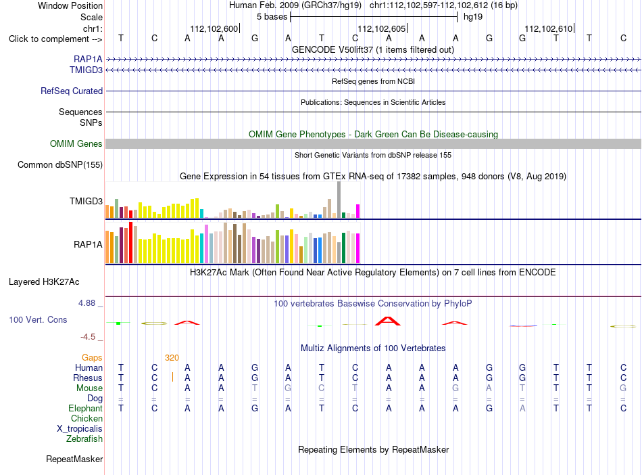Click the Multiz Alignments of 100 Vertebrates title
The image size is (642, 475).
click(x=373, y=348)
